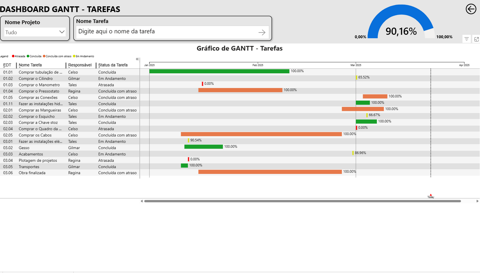Image resolution: width=480 pixels, height=273 pixels.
Task: Click the horizontal scrollbar track below the Gantt
Action: [299, 201]
